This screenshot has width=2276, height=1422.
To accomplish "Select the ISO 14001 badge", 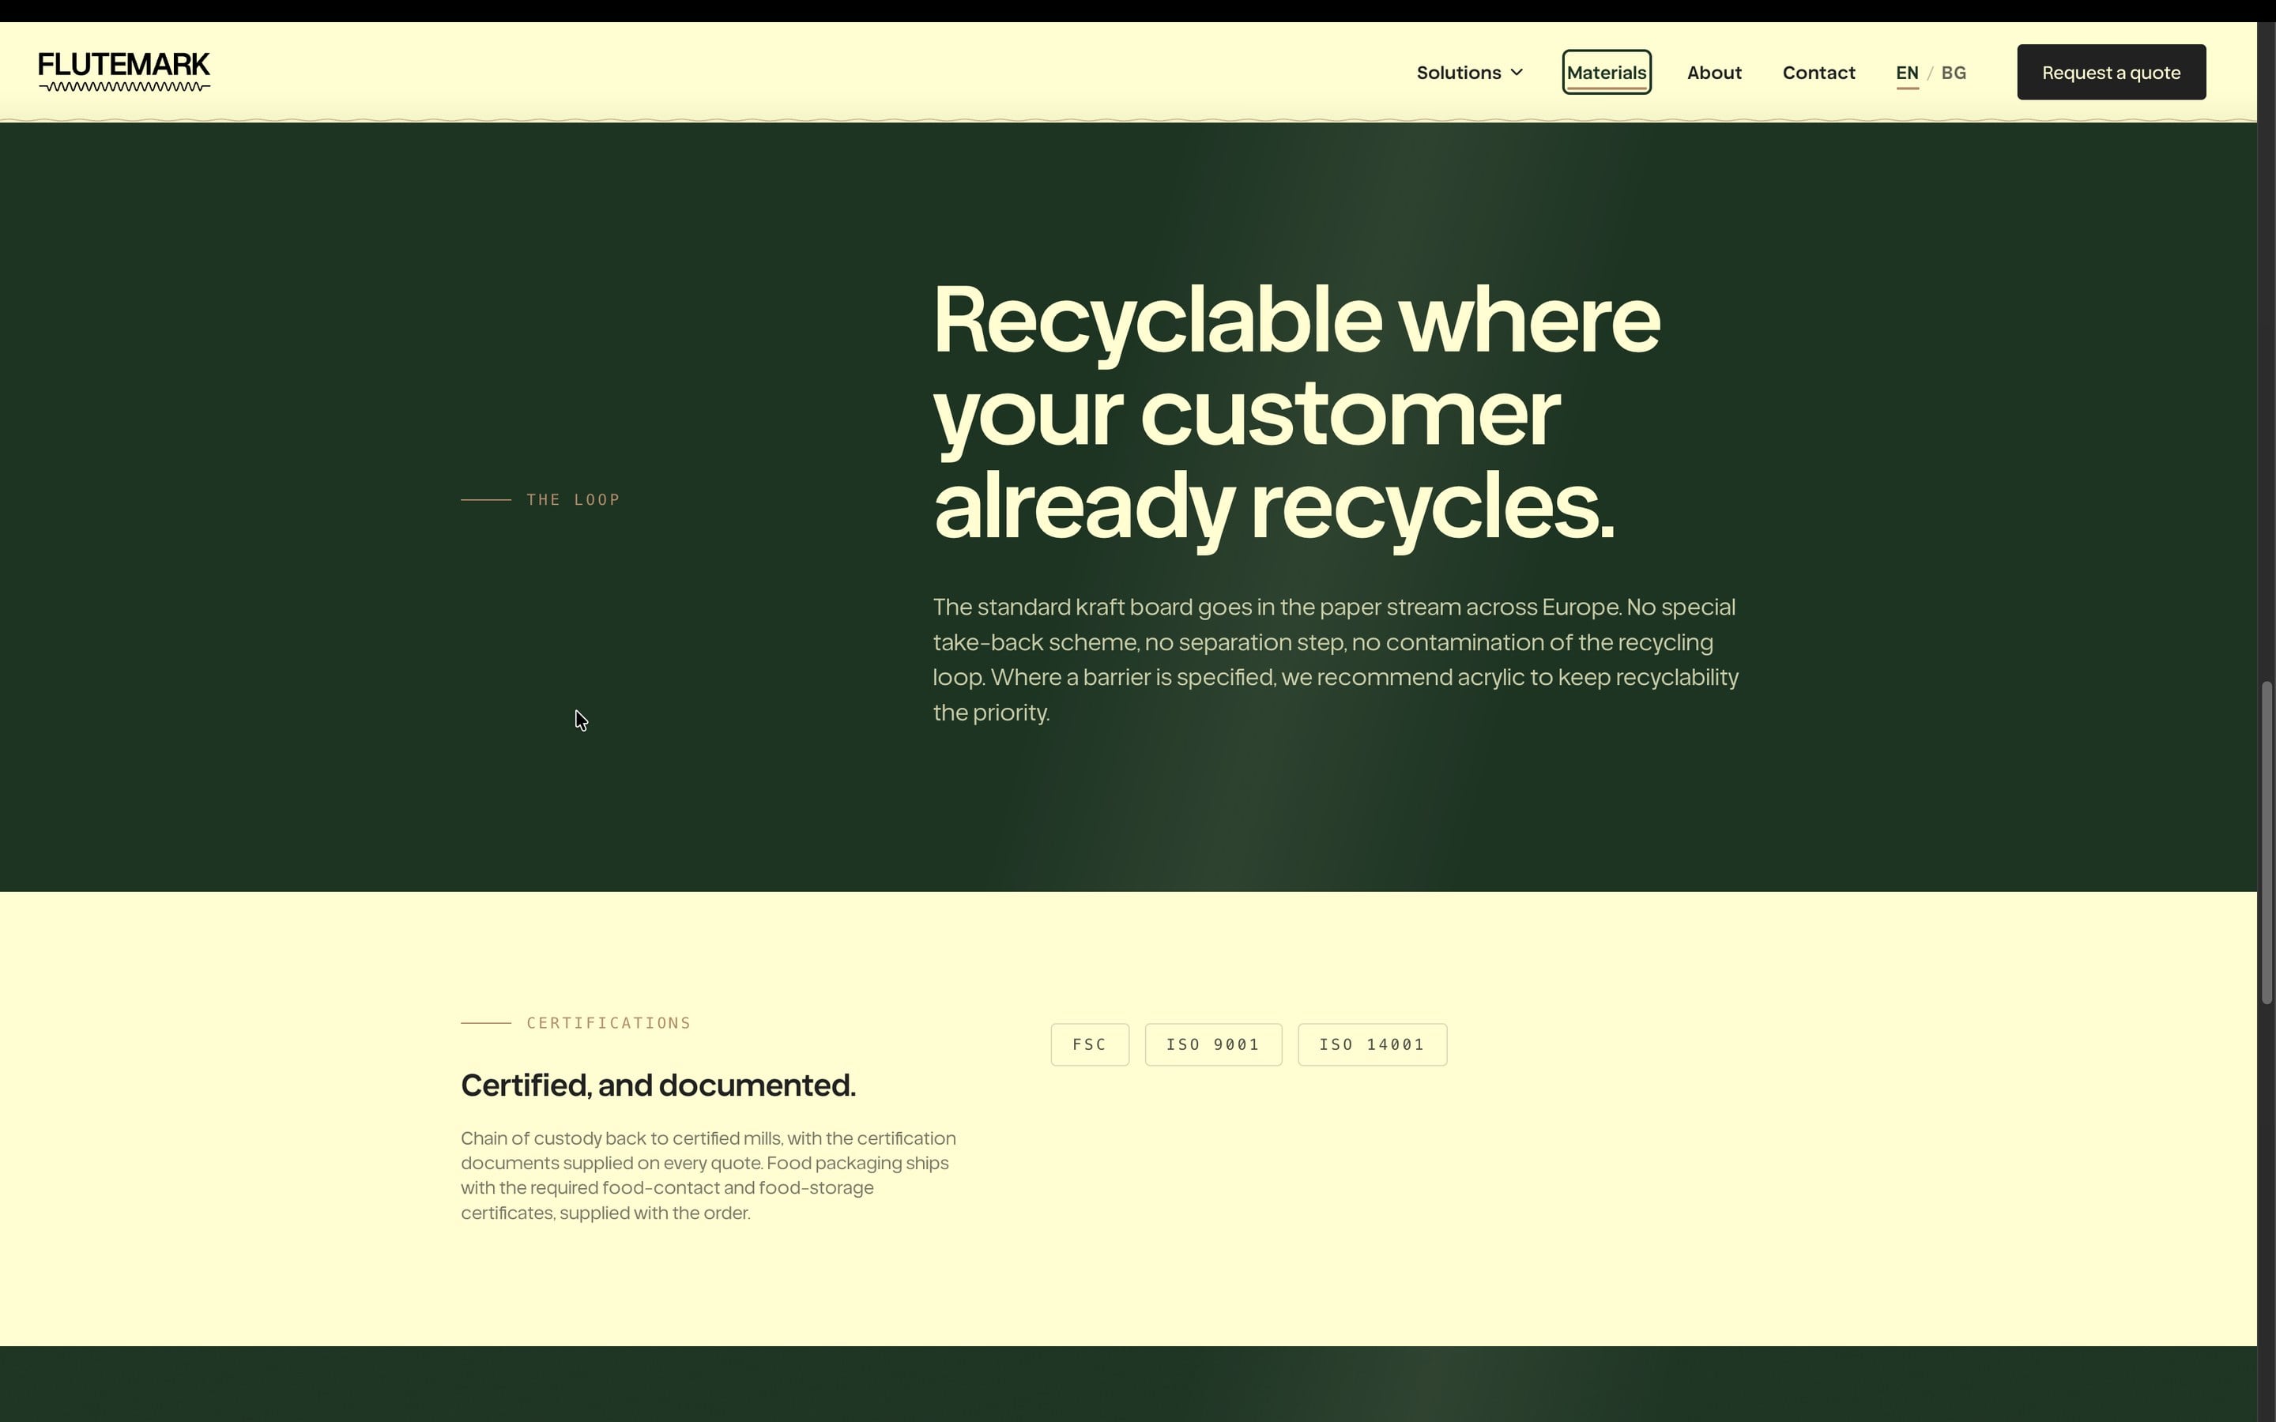I will 1371,1044.
